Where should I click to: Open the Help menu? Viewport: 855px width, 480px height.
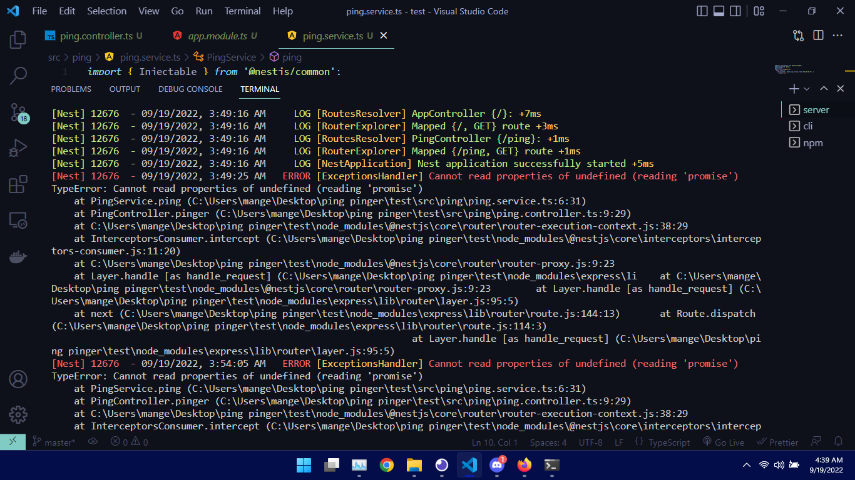click(283, 11)
